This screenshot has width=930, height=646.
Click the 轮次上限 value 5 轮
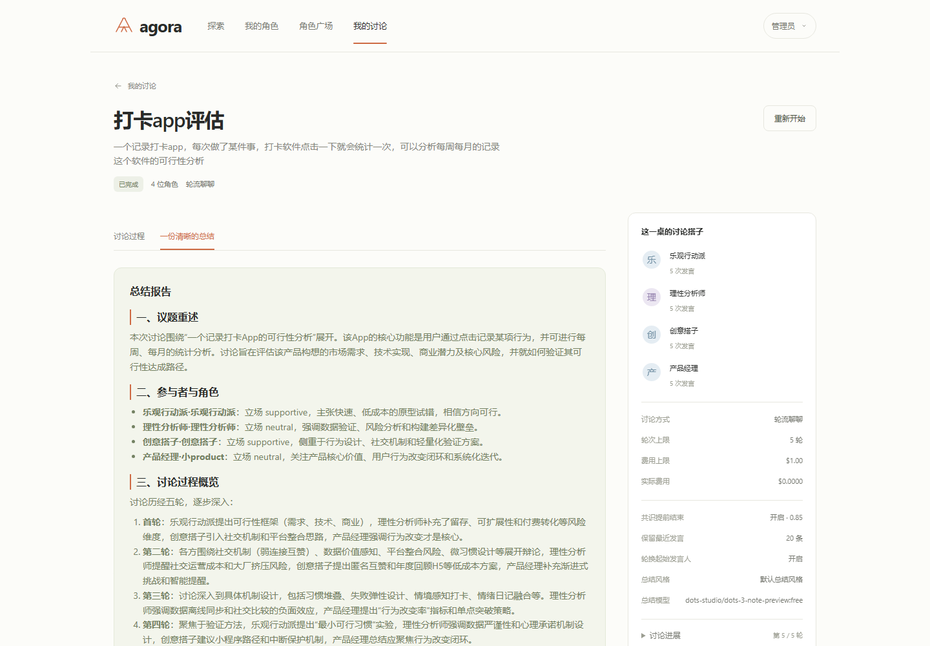coord(796,440)
